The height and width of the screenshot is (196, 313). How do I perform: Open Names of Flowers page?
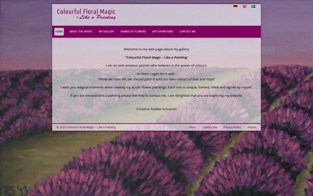[x=133, y=31]
